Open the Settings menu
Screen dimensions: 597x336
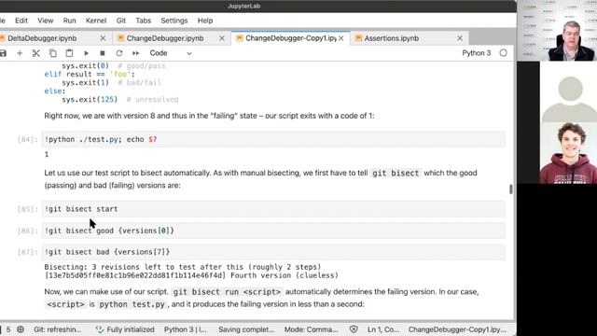coord(174,21)
